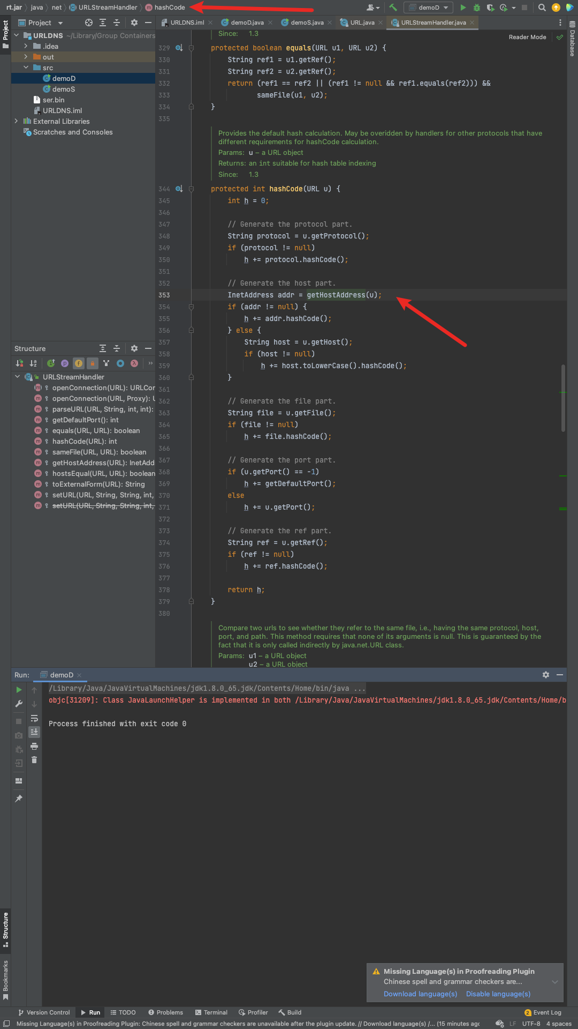The height and width of the screenshot is (1029, 578).
Task: Click Download language(s) link
Action: (x=420, y=994)
